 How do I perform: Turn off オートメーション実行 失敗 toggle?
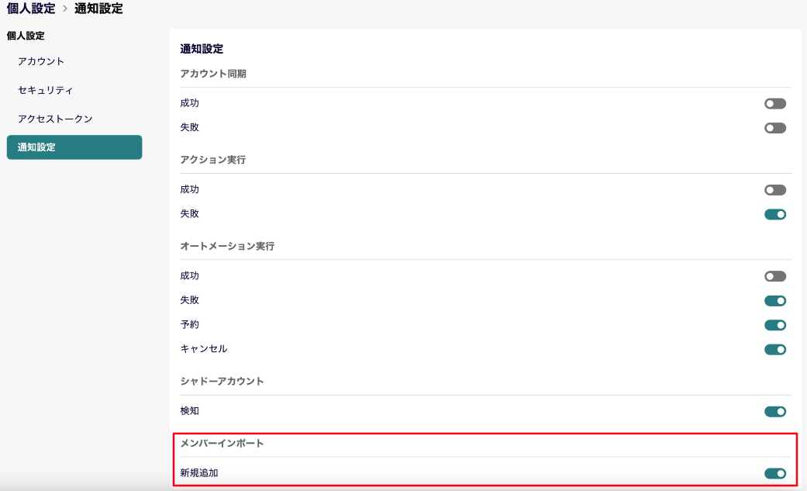(774, 301)
